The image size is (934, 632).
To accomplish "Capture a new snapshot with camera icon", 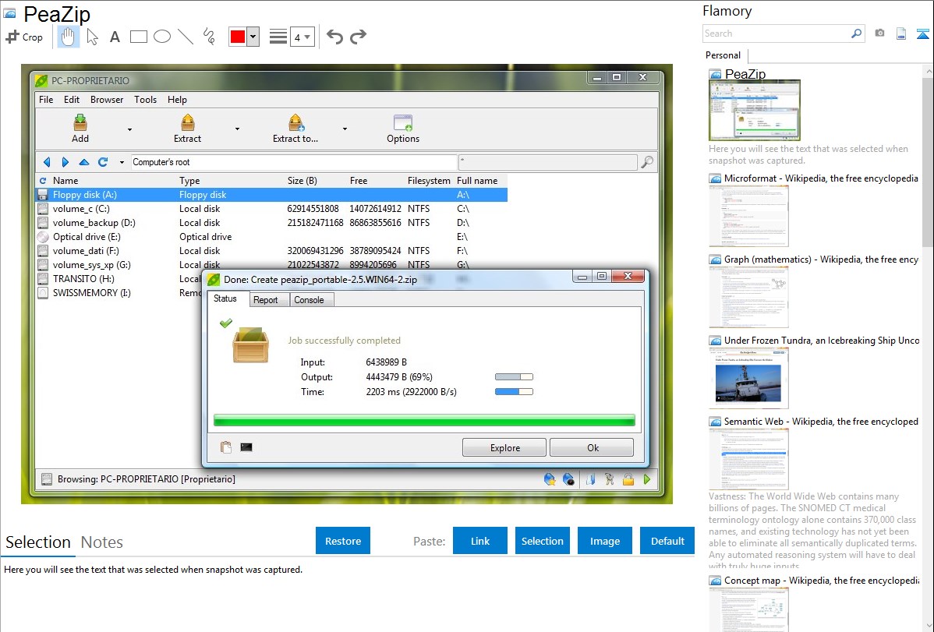I will (x=879, y=34).
